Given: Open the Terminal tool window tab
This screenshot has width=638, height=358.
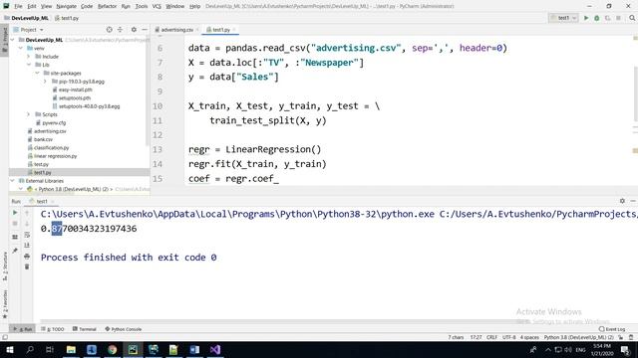Looking at the screenshot, I should 85,329.
